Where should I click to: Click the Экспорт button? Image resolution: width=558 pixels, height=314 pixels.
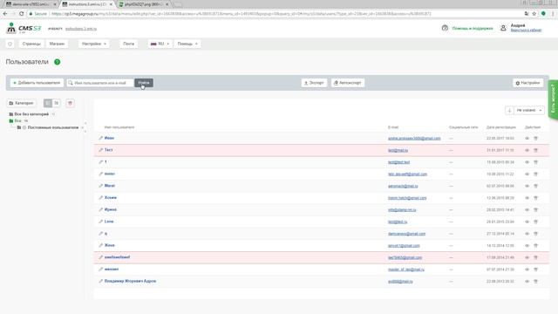[x=314, y=83]
